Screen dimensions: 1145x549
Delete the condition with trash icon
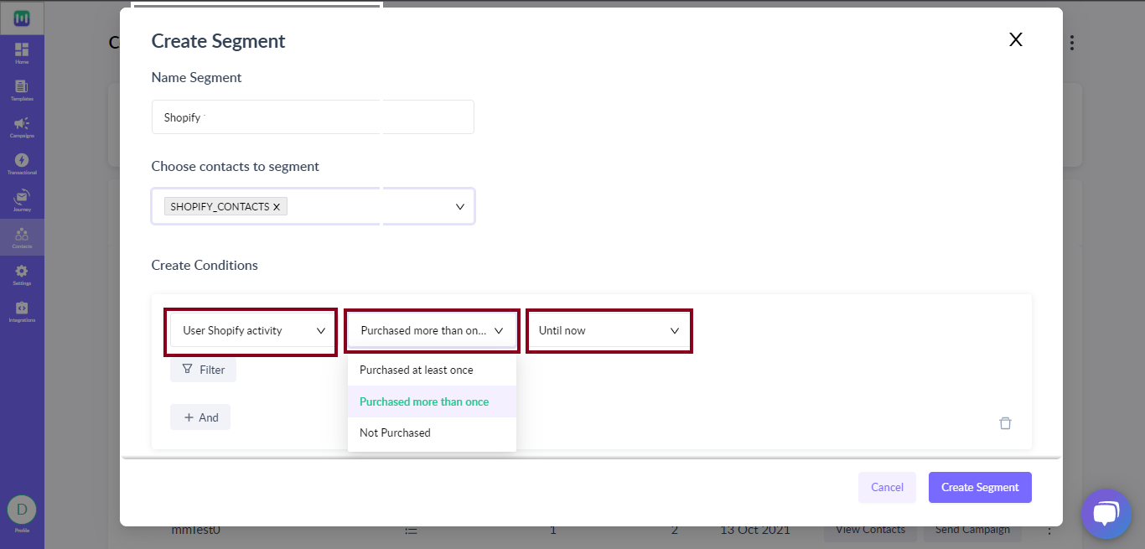(1005, 423)
